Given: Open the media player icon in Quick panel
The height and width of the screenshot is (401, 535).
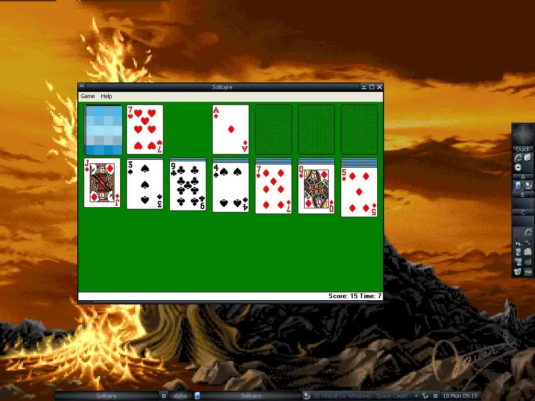Looking at the screenshot, I should pos(518,168).
